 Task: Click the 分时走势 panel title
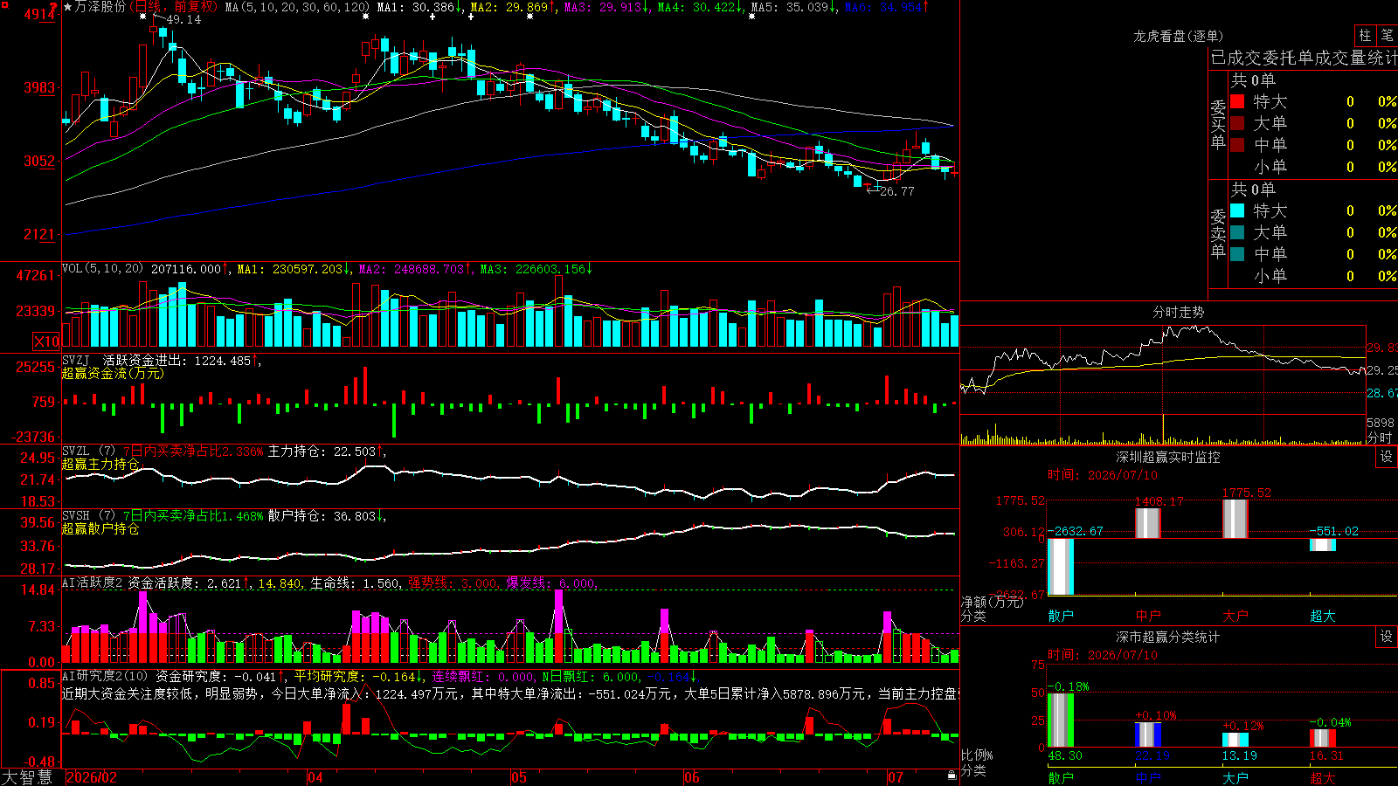pyautogui.click(x=1178, y=312)
